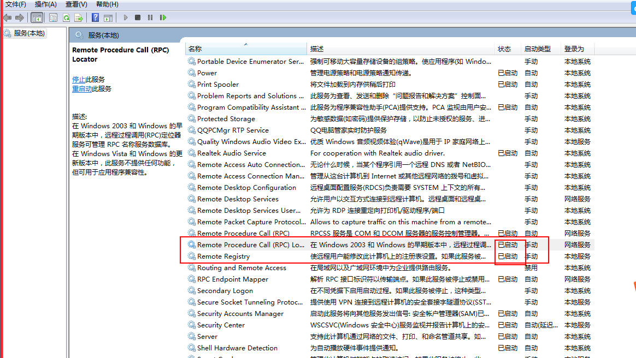Image resolution: width=636 pixels, height=358 pixels.
Task: Select the Remote Desktop Services row
Action: tap(390, 199)
